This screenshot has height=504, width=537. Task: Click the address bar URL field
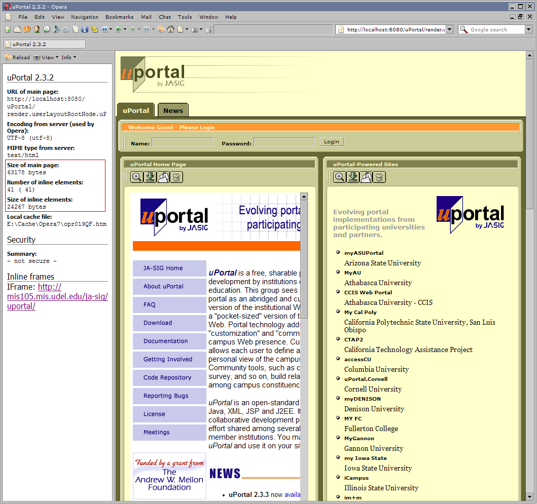point(395,29)
